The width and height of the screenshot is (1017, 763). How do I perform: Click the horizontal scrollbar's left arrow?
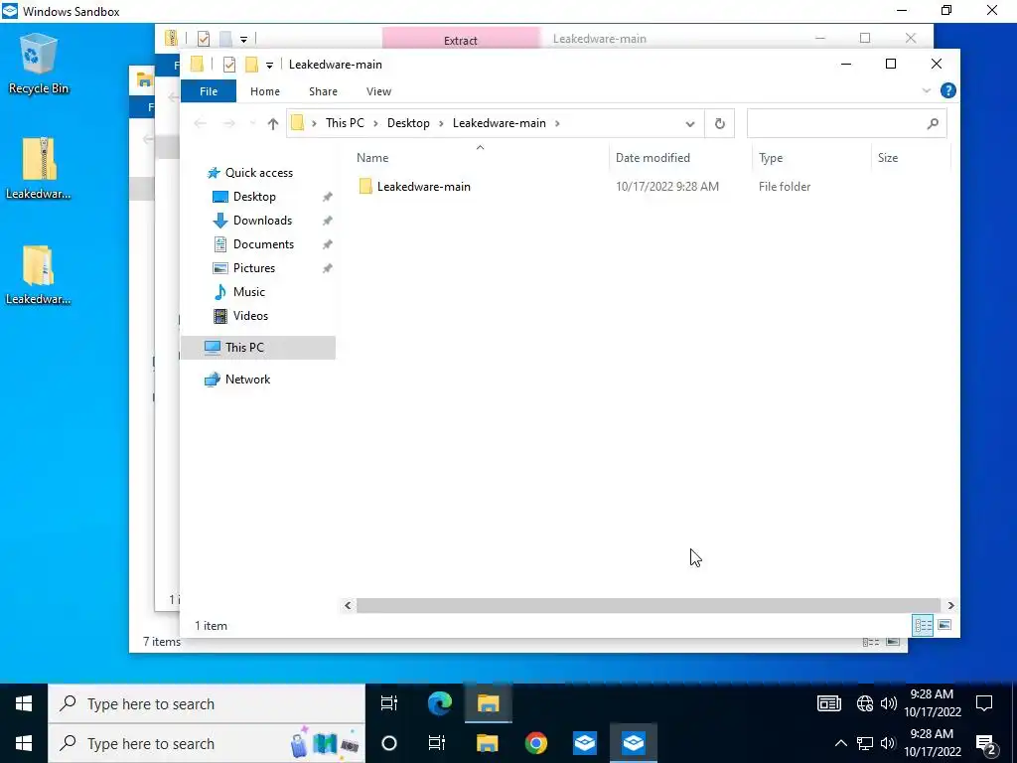(348, 605)
